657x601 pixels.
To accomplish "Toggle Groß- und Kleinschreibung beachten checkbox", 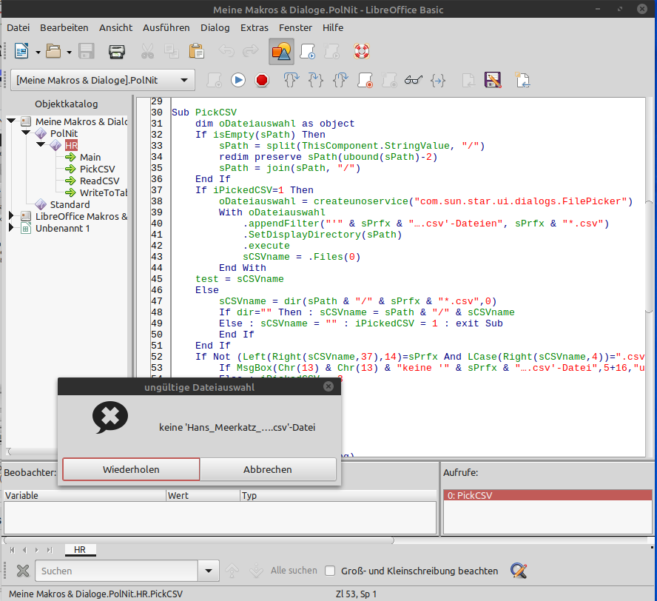I will 330,571.
